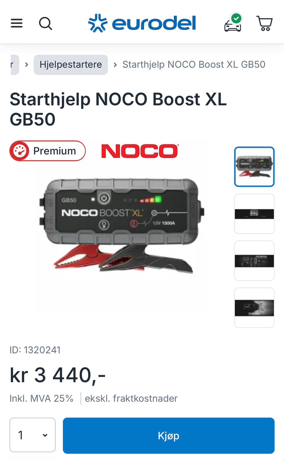
Task: Click the Premium speedometer badge
Action: point(48,151)
